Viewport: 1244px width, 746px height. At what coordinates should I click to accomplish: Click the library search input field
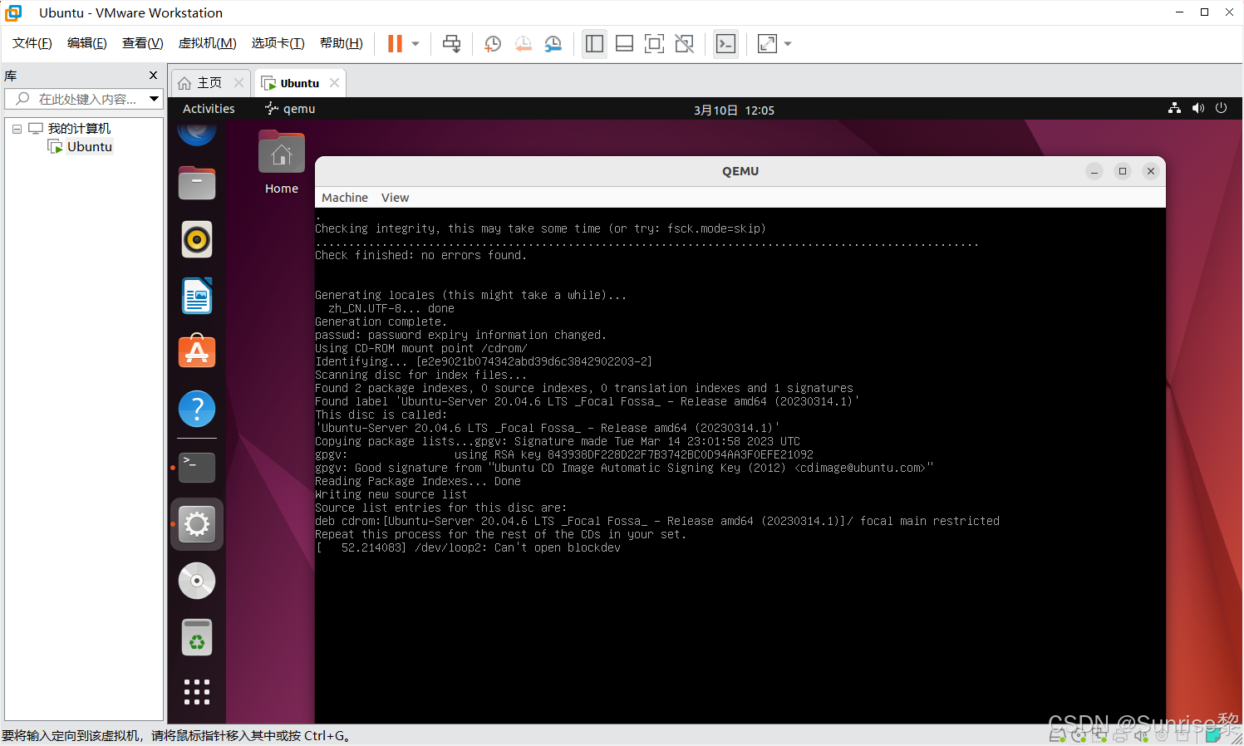tap(76, 99)
